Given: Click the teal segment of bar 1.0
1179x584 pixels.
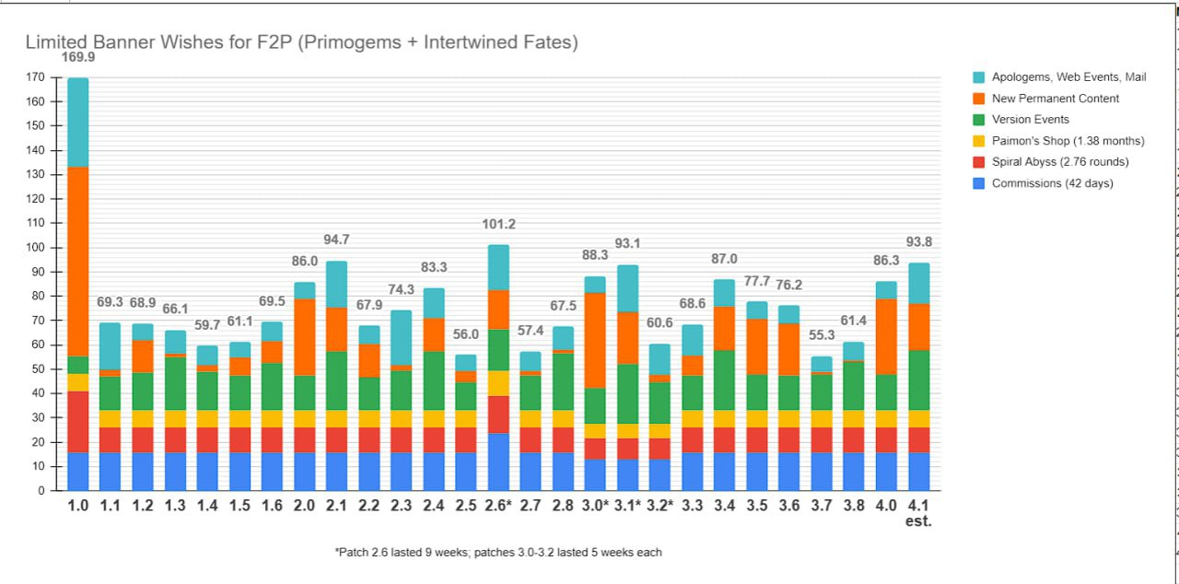Looking at the screenshot, I should click(78, 123).
